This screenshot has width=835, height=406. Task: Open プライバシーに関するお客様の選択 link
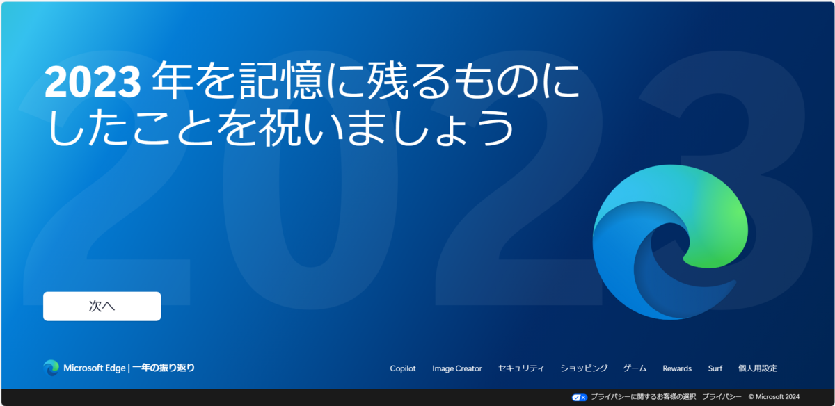(643, 397)
